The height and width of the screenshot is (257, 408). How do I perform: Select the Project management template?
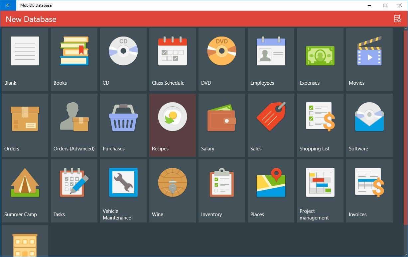point(320,191)
